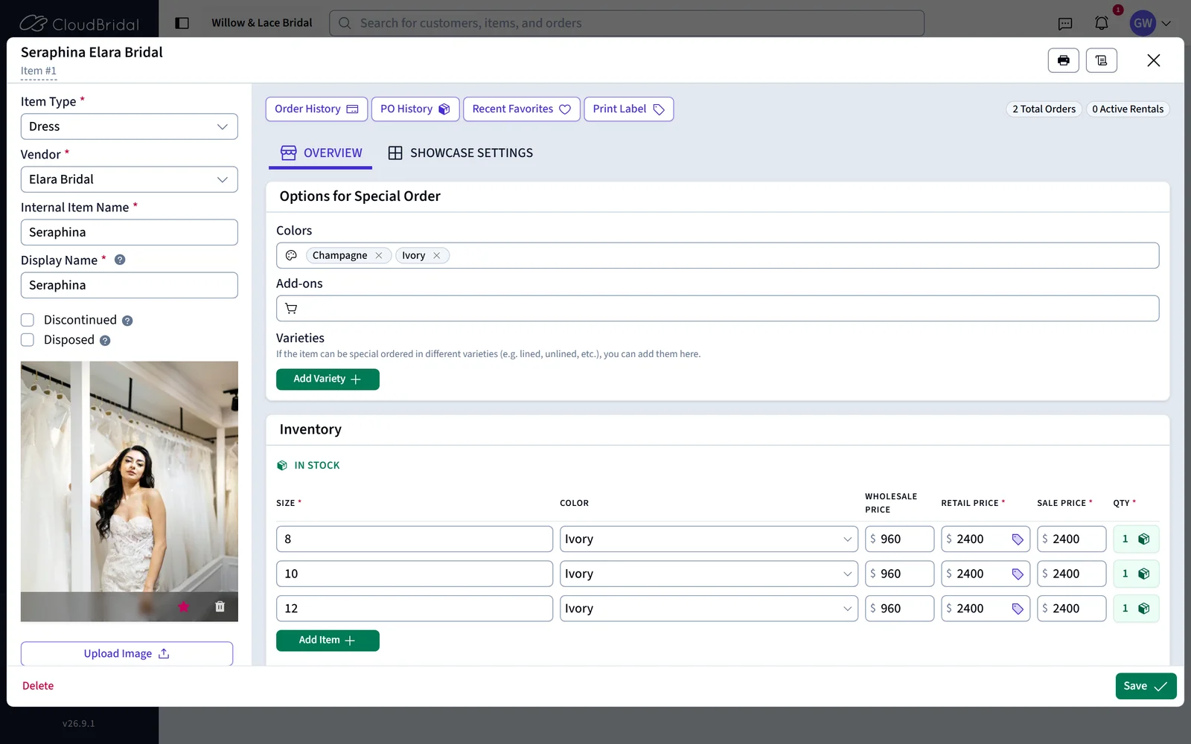Click the Save button
1191x744 pixels.
1146,686
